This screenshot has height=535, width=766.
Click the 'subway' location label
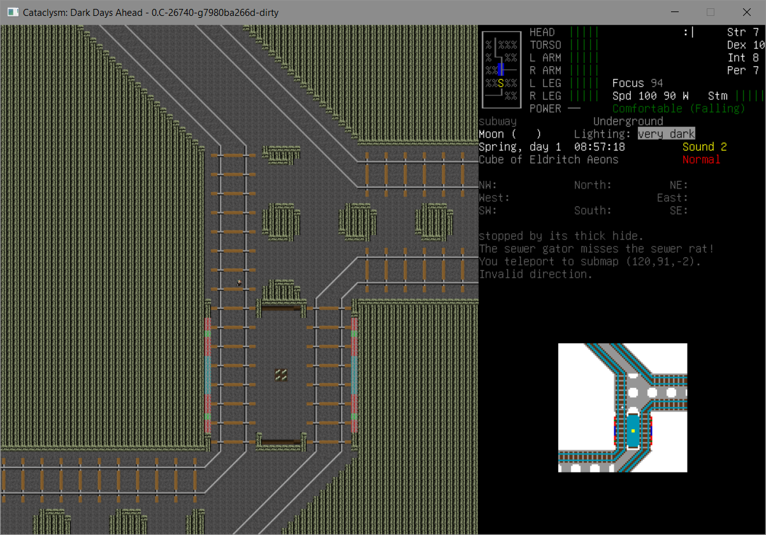497,121
